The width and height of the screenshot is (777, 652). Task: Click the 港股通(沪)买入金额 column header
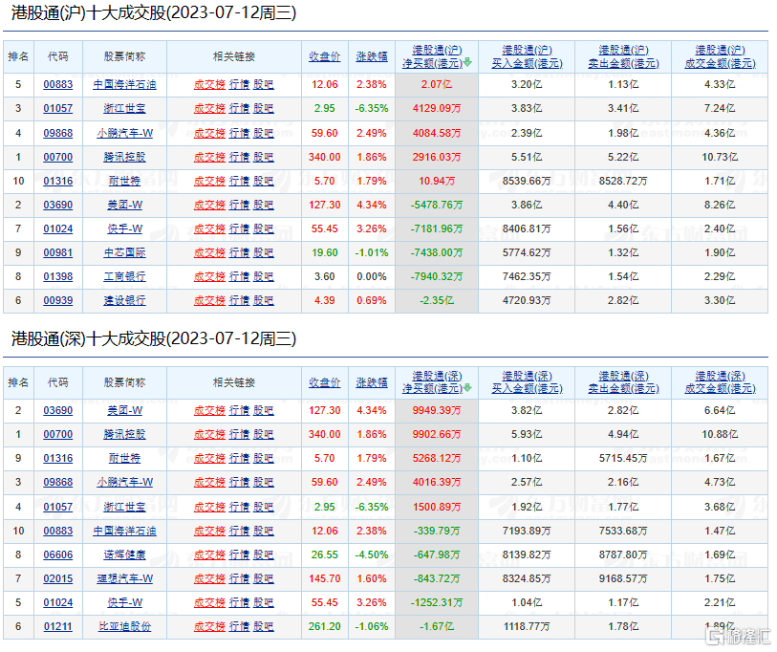[x=527, y=57]
